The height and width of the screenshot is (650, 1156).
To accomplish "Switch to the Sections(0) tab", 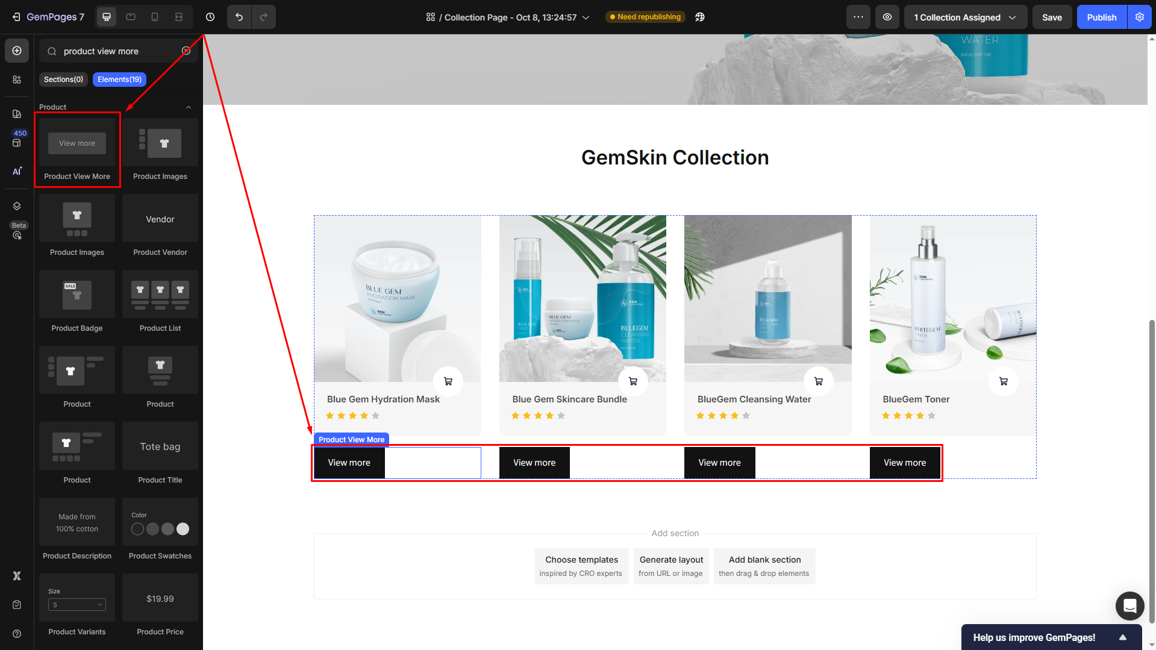I will [63, 80].
